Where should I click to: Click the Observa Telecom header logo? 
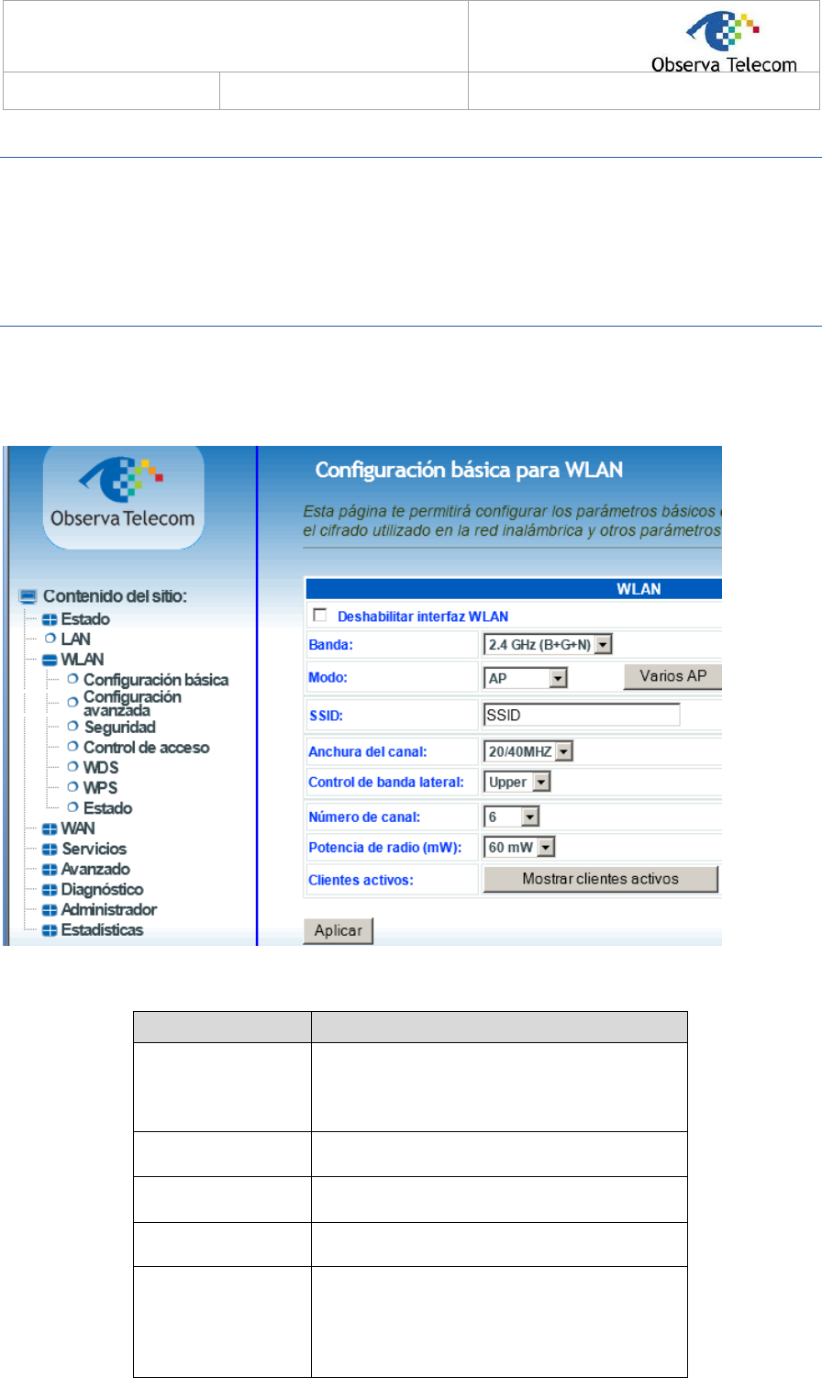click(725, 42)
